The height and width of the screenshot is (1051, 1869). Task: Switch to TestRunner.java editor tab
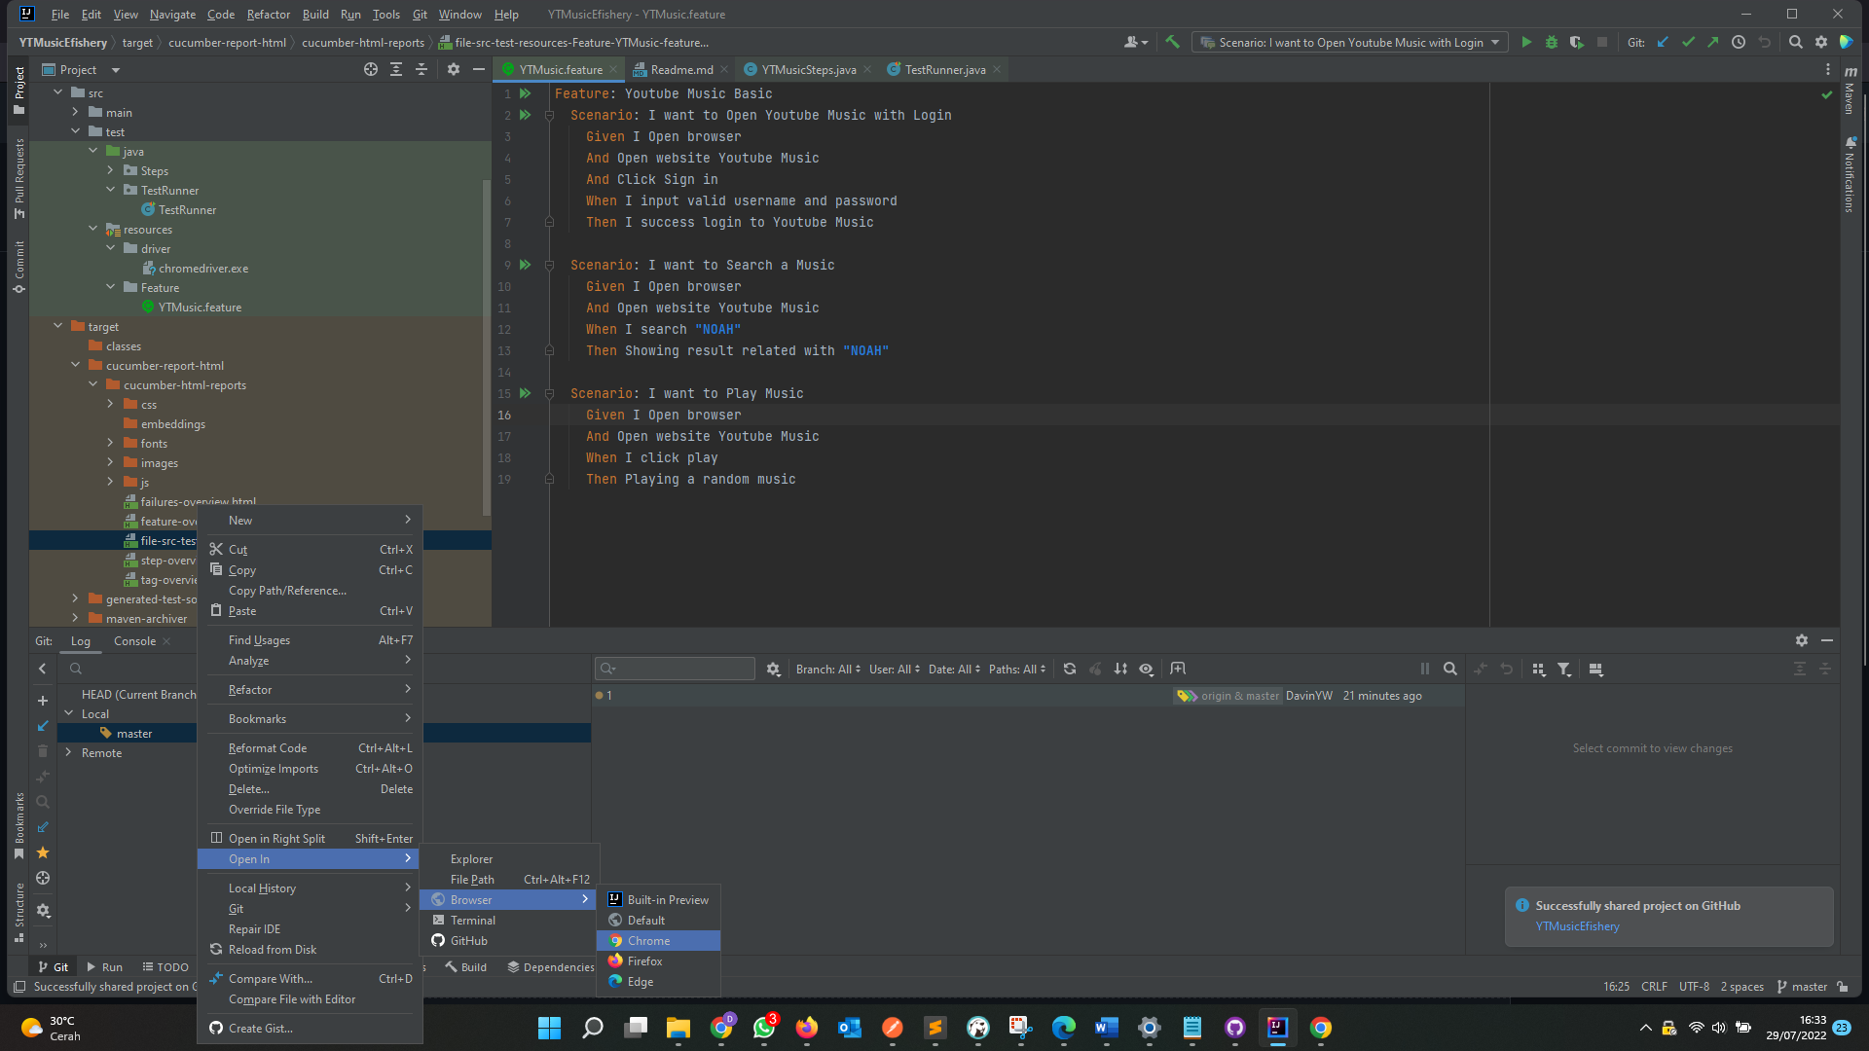pyautogui.click(x=943, y=69)
